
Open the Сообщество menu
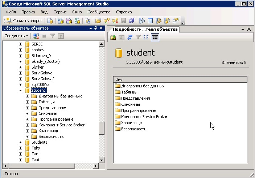coord(99,12)
